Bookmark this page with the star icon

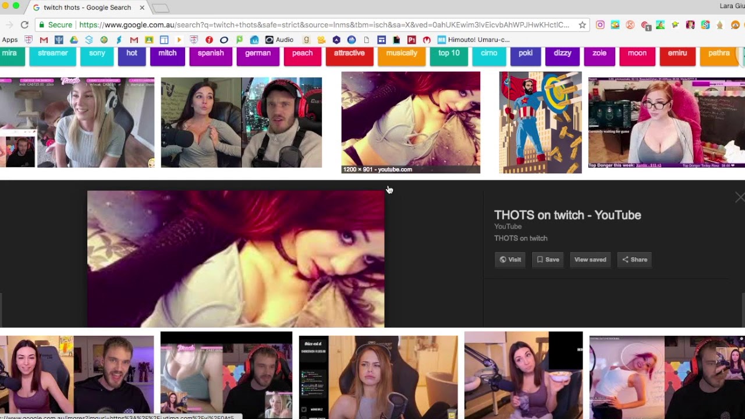tap(582, 25)
